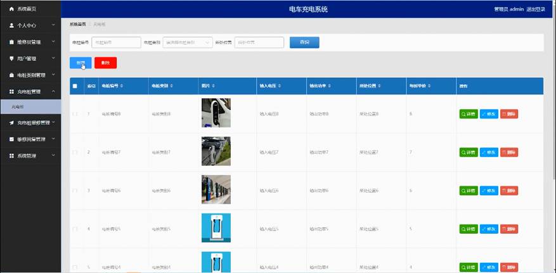Screen dimensions: 556x273
Task: Click the icon beside 用户管理
Action: tap(11, 58)
